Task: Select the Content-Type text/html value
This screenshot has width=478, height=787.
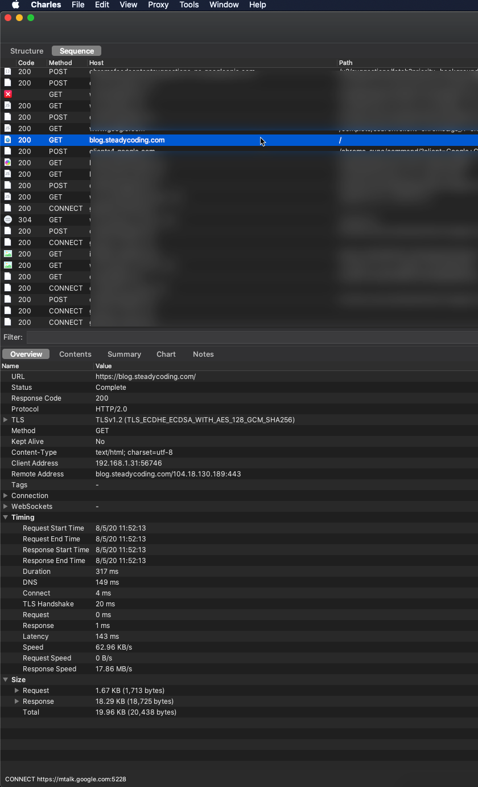Action: (x=134, y=452)
